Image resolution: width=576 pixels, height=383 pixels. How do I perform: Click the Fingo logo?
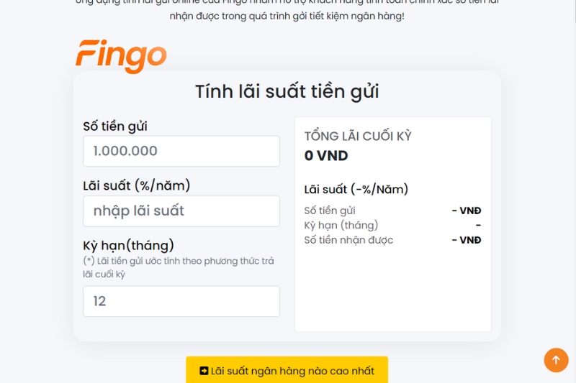tap(121, 57)
